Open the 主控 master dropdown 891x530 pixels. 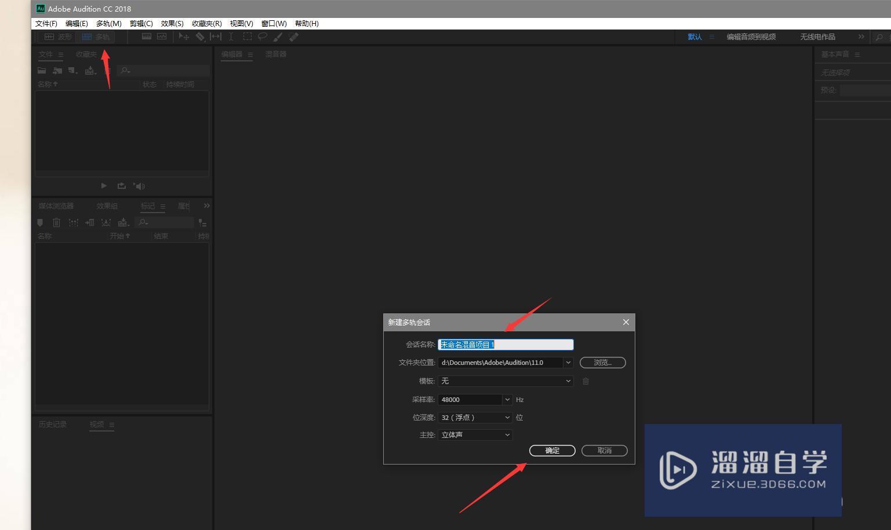[475, 435]
